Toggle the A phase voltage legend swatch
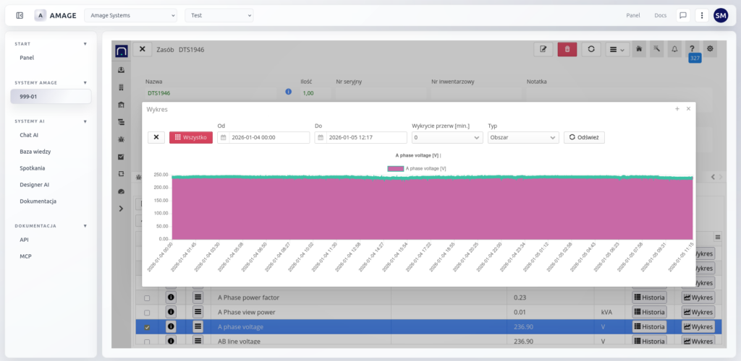 396,168
